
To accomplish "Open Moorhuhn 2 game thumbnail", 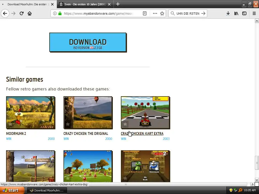I will pyautogui.click(x=31, y=112).
